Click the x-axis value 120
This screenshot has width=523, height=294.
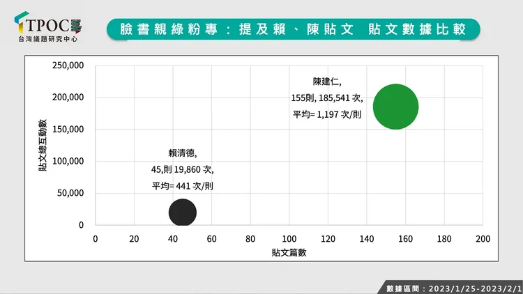[x=328, y=239]
